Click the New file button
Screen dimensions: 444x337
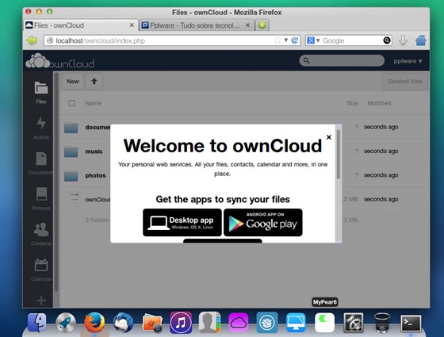pyautogui.click(x=73, y=82)
